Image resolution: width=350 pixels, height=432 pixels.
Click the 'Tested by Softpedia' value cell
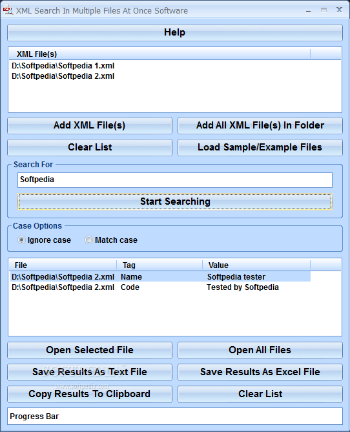point(243,287)
